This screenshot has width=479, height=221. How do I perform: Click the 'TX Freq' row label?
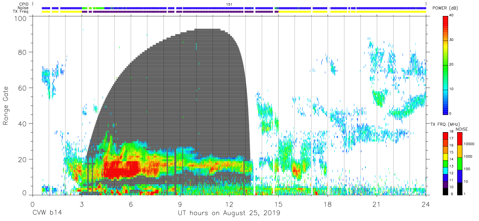(21, 12)
